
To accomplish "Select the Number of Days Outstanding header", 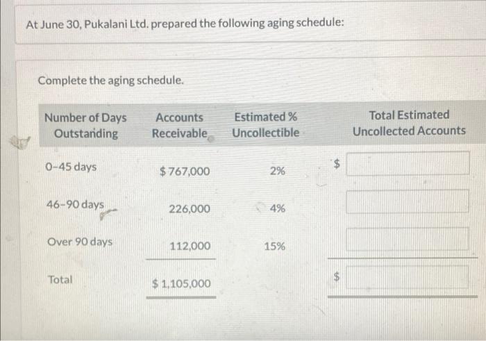I will (x=85, y=125).
